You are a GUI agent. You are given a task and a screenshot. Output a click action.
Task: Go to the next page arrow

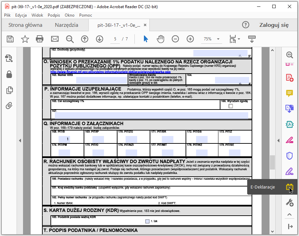(100, 39)
